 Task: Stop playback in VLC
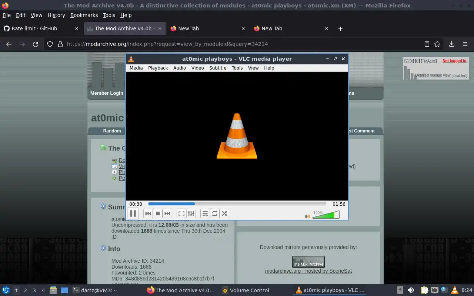pyautogui.click(x=158, y=213)
